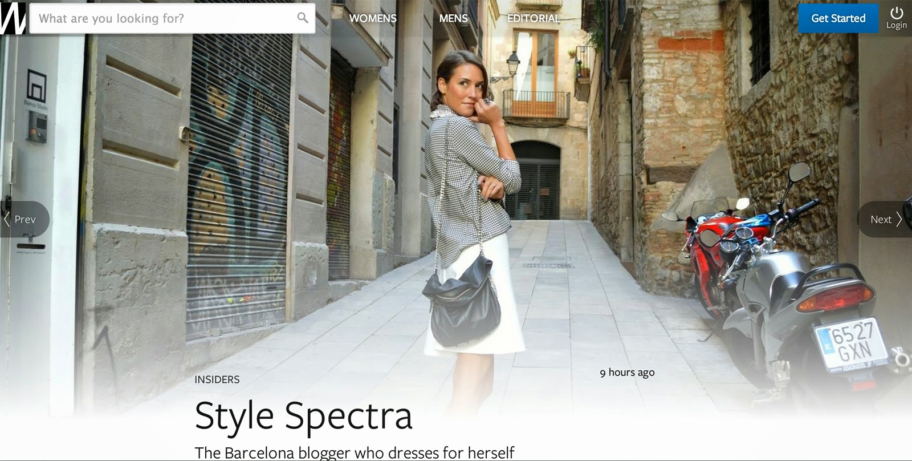
Task: Open the MENS menu
Action: (453, 18)
